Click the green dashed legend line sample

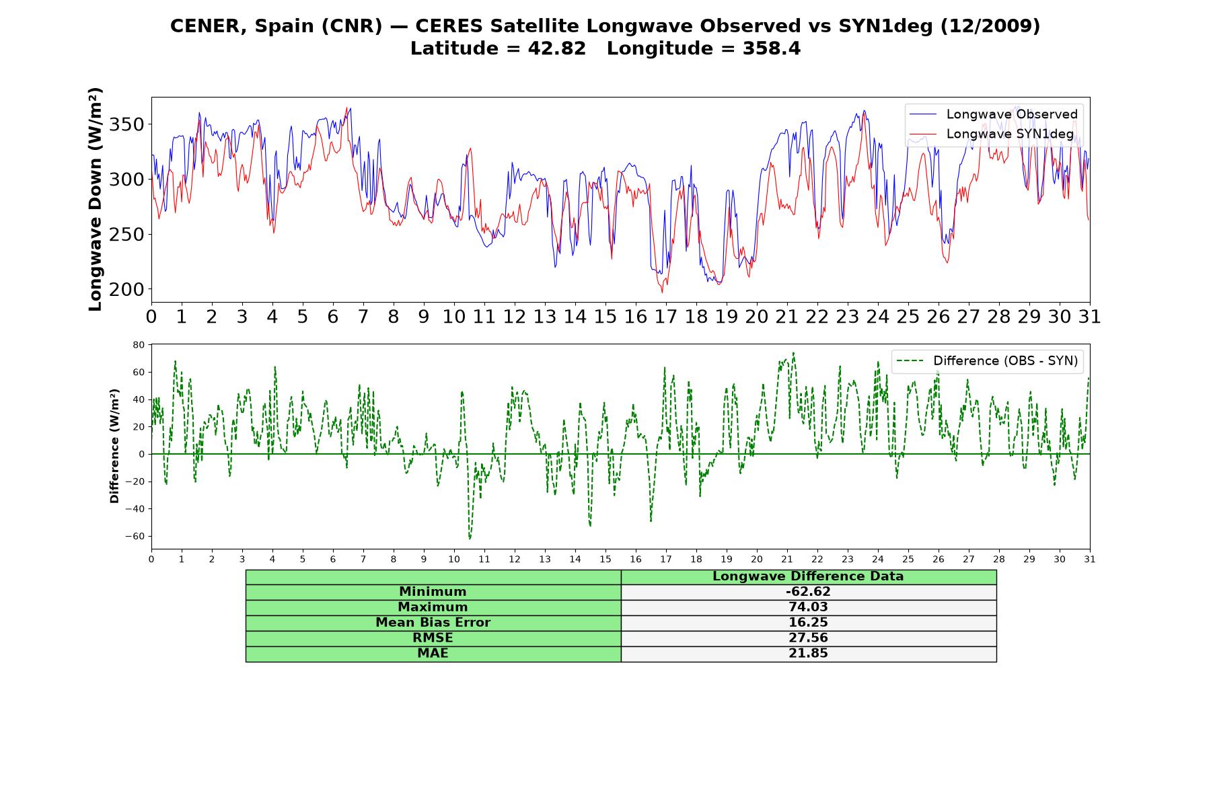pos(911,362)
